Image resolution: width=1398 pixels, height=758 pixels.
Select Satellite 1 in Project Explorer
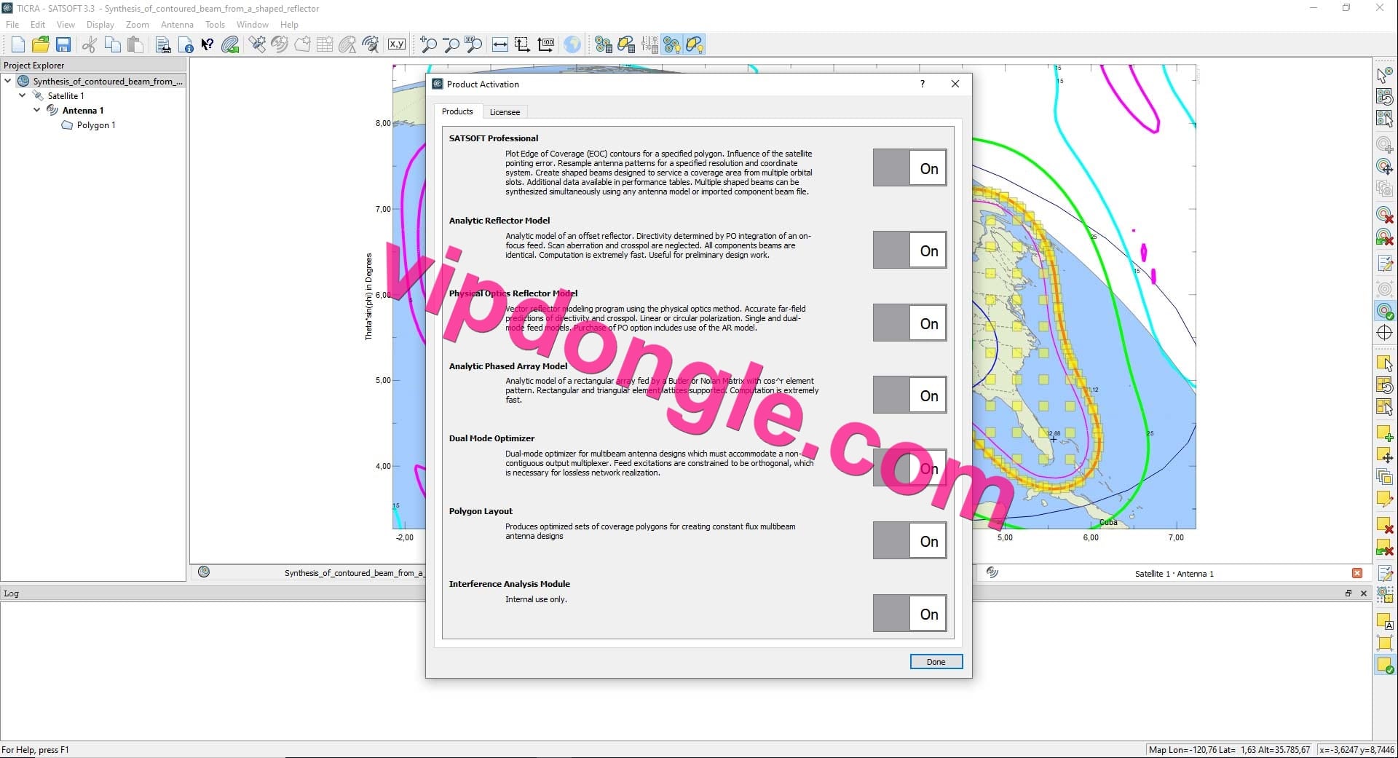(x=66, y=96)
